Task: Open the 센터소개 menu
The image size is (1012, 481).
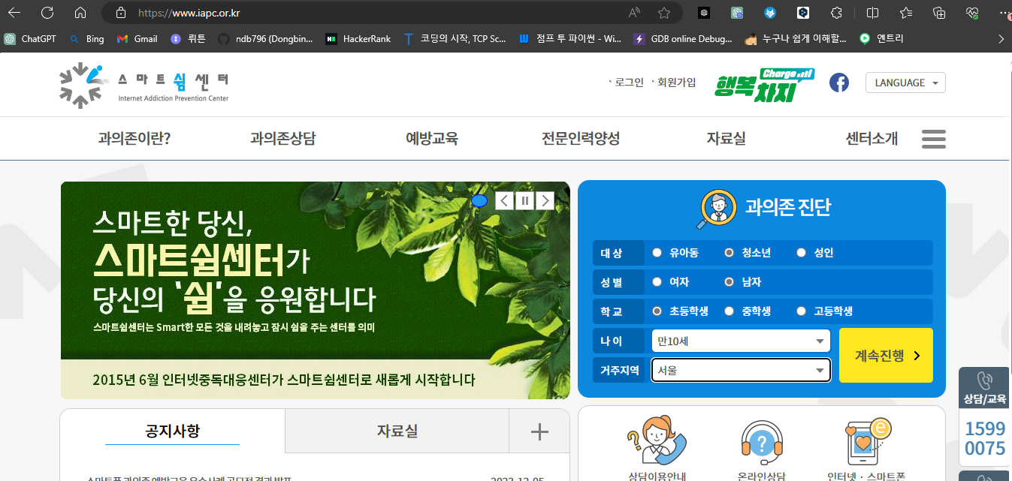Action: [872, 138]
